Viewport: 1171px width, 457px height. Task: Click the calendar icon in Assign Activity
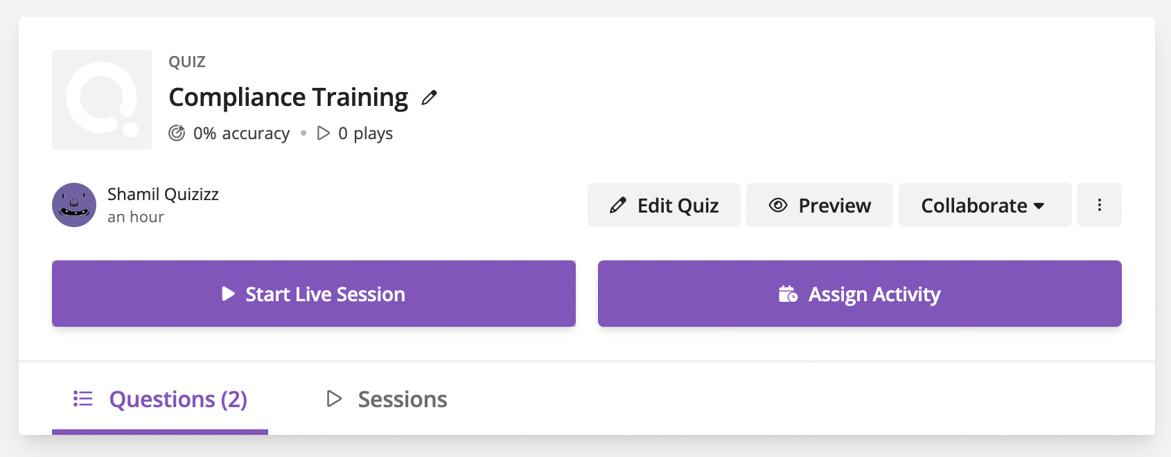[788, 294]
